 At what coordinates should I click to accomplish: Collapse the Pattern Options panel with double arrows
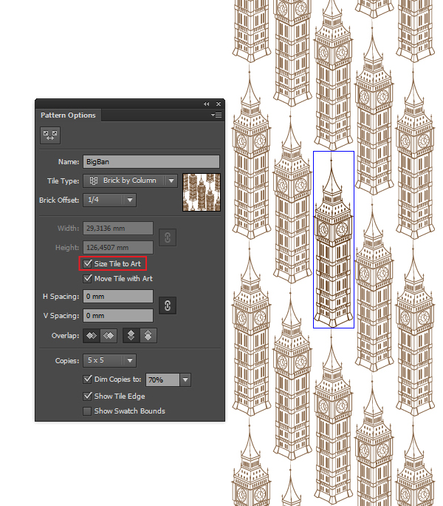(x=206, y=104)
